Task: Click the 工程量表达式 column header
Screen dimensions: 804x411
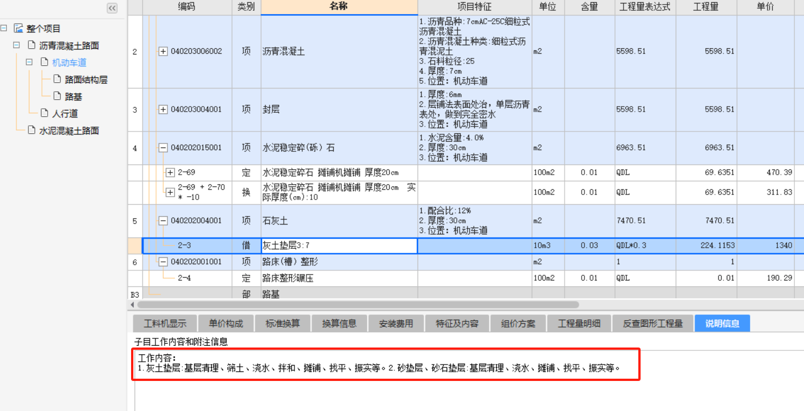Action: point(645,7)
